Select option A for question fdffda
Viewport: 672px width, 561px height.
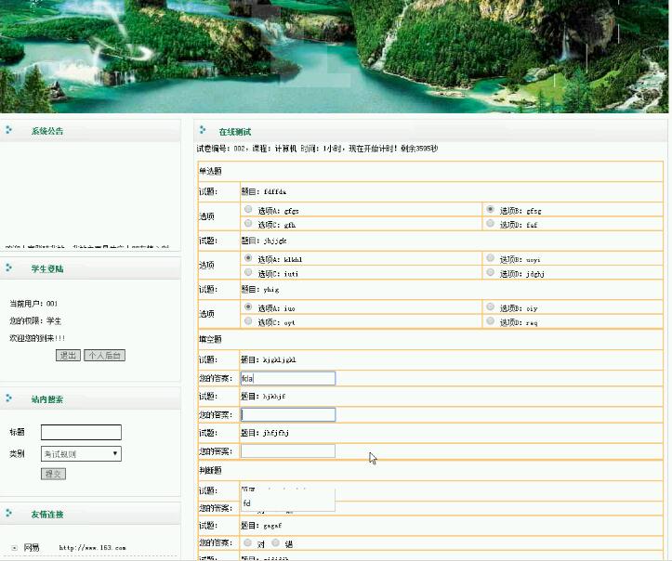coord(248,209)
